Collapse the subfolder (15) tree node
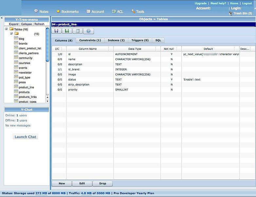256x197 pixels. click(11, 34)
